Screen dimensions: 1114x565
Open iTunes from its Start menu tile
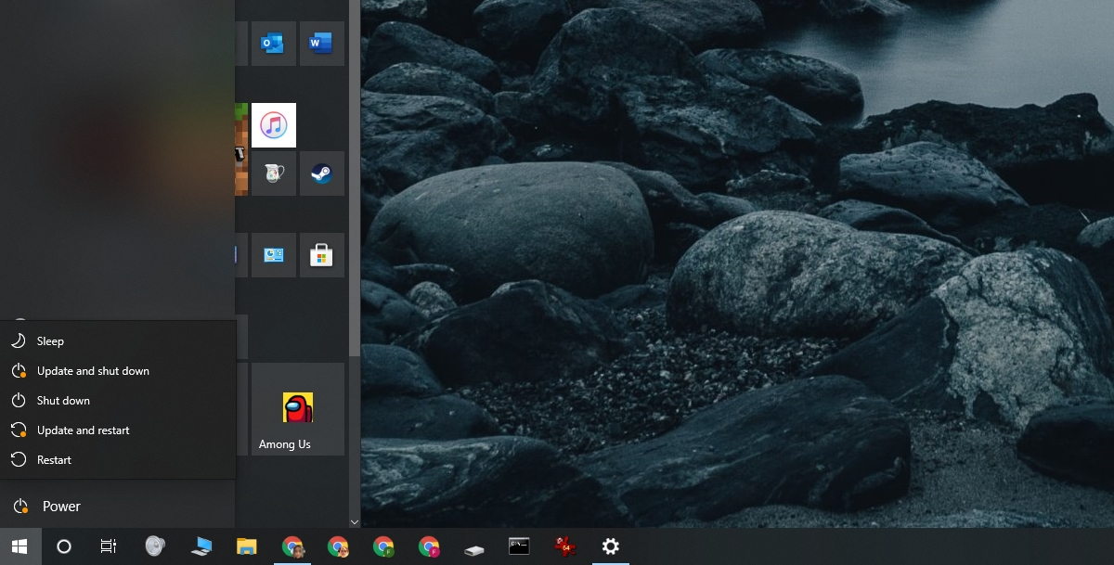[274, 124]
